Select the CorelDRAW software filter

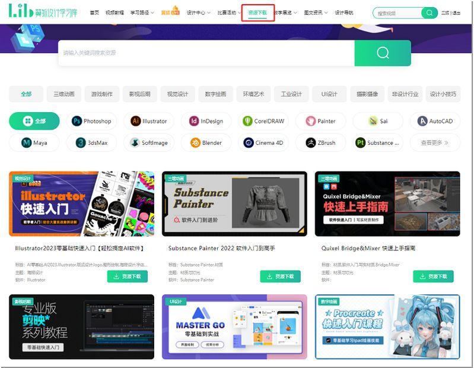coord(263,121)
